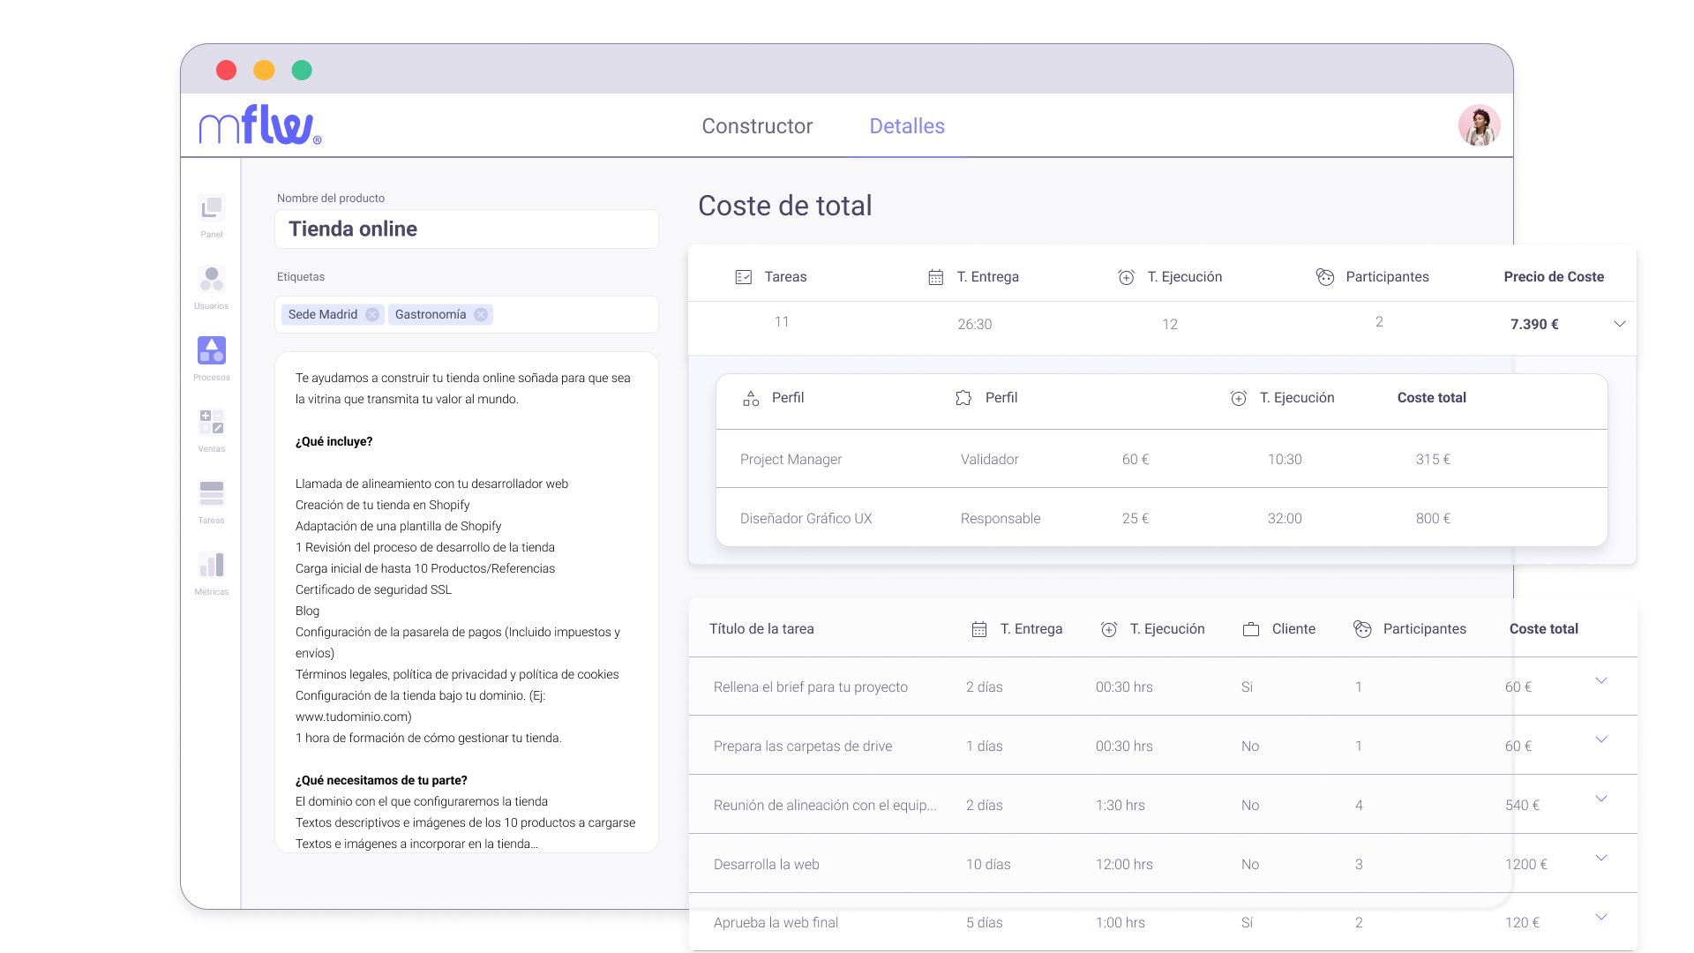Expand the 'Prepara las carpetas de drive' row
Image resolution: width=1694 pixels, height=953 pixels.
[x=1601, y=739]
